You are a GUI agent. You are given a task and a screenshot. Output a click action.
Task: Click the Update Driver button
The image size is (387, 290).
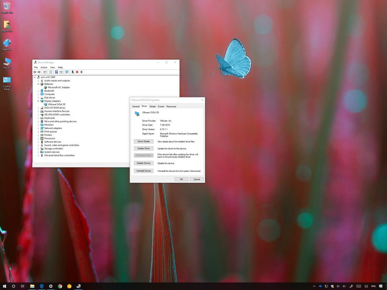pyautogui.click(x=143, y=148)
